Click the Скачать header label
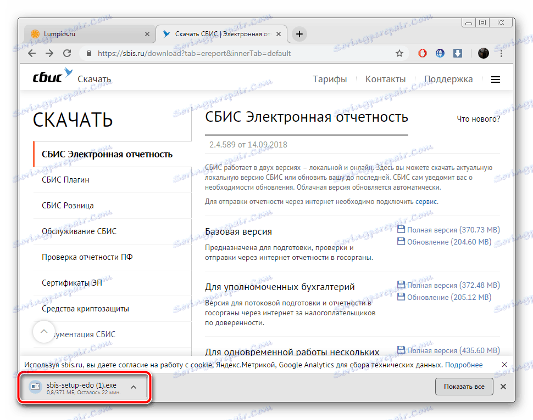This screenshot has width=533, height=420. [x=94, y=79]
